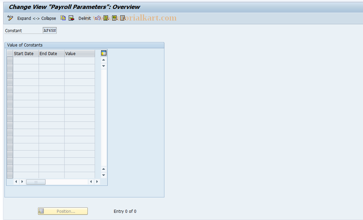Select the first table row selector
The height and width of the screenshot is (220, 363).
(x=10, y=61)
